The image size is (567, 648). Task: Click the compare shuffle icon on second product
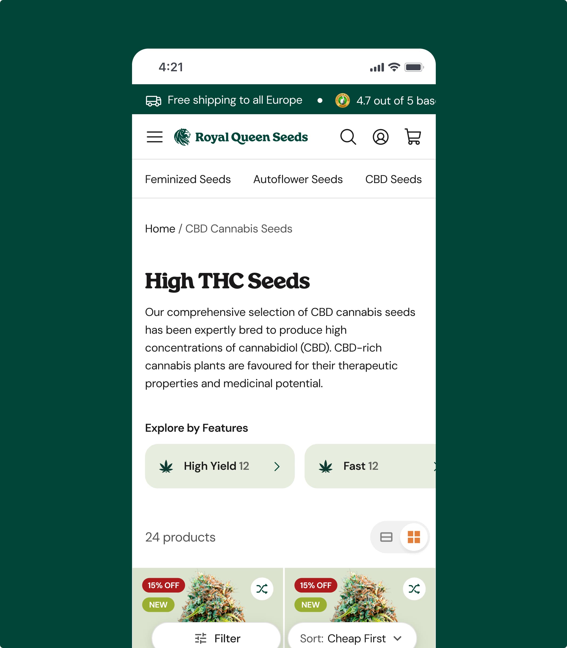pyautogui.click(x=414, y=589)
